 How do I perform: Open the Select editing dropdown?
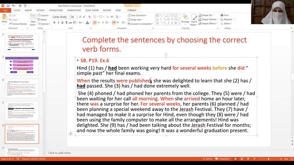pos(226,23)
